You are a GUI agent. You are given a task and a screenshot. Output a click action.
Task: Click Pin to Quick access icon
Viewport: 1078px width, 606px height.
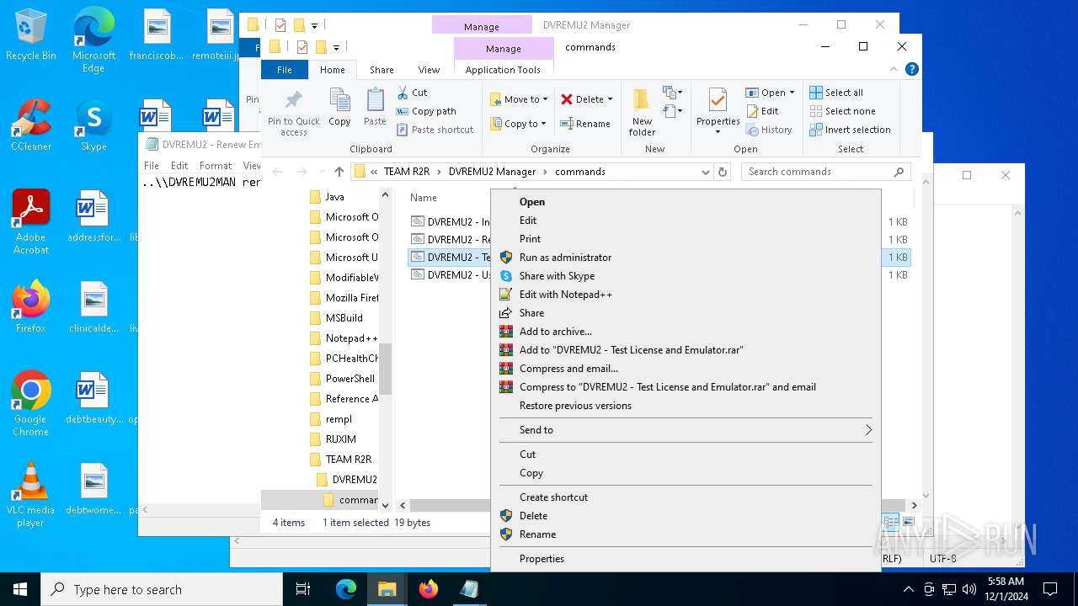click(293, 113)
